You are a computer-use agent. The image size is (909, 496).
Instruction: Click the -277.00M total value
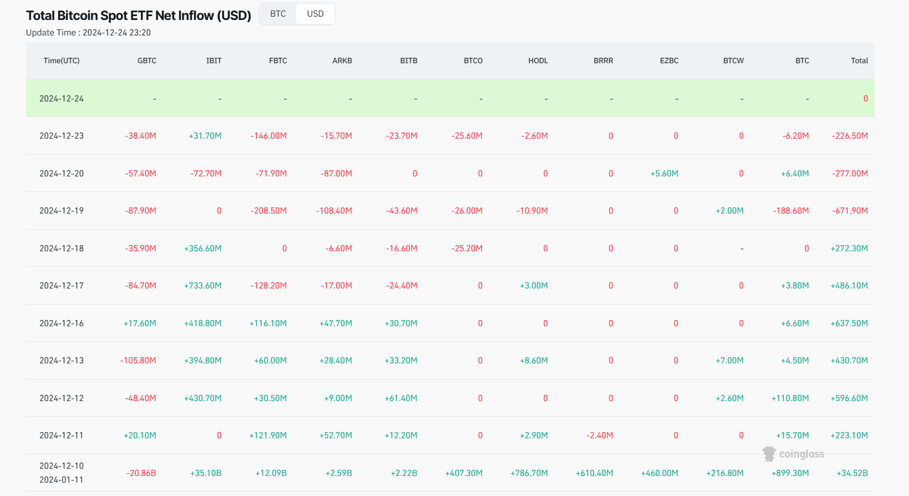pyautogui.click(x=850, y=174)
